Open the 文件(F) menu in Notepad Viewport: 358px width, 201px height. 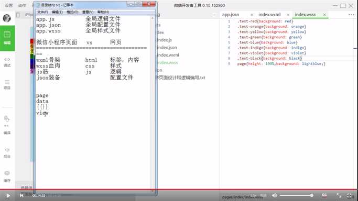point(42,12)
